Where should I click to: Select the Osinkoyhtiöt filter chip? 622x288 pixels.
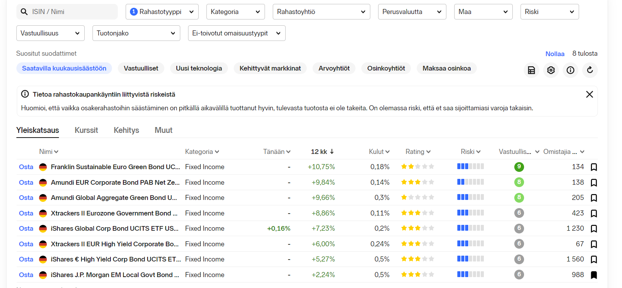(x=386, y=68)
